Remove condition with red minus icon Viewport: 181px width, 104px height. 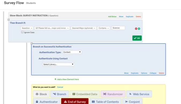[136, 29]
